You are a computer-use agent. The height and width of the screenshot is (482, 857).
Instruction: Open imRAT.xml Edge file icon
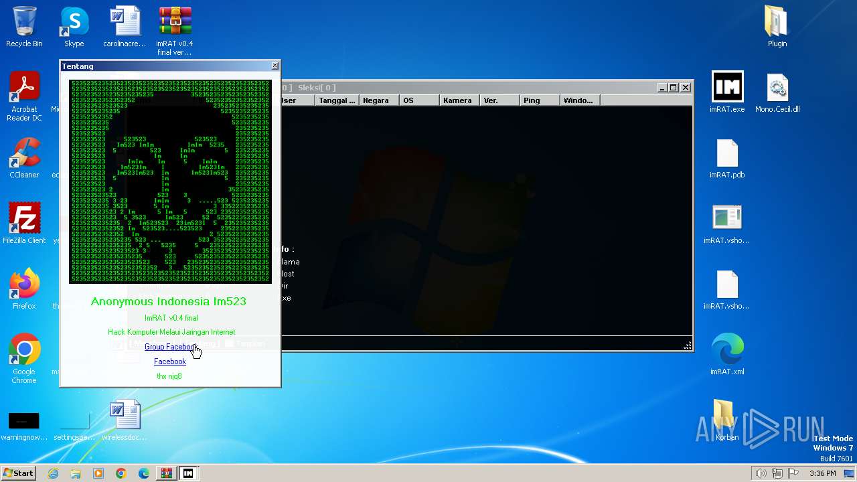point(727,355)
